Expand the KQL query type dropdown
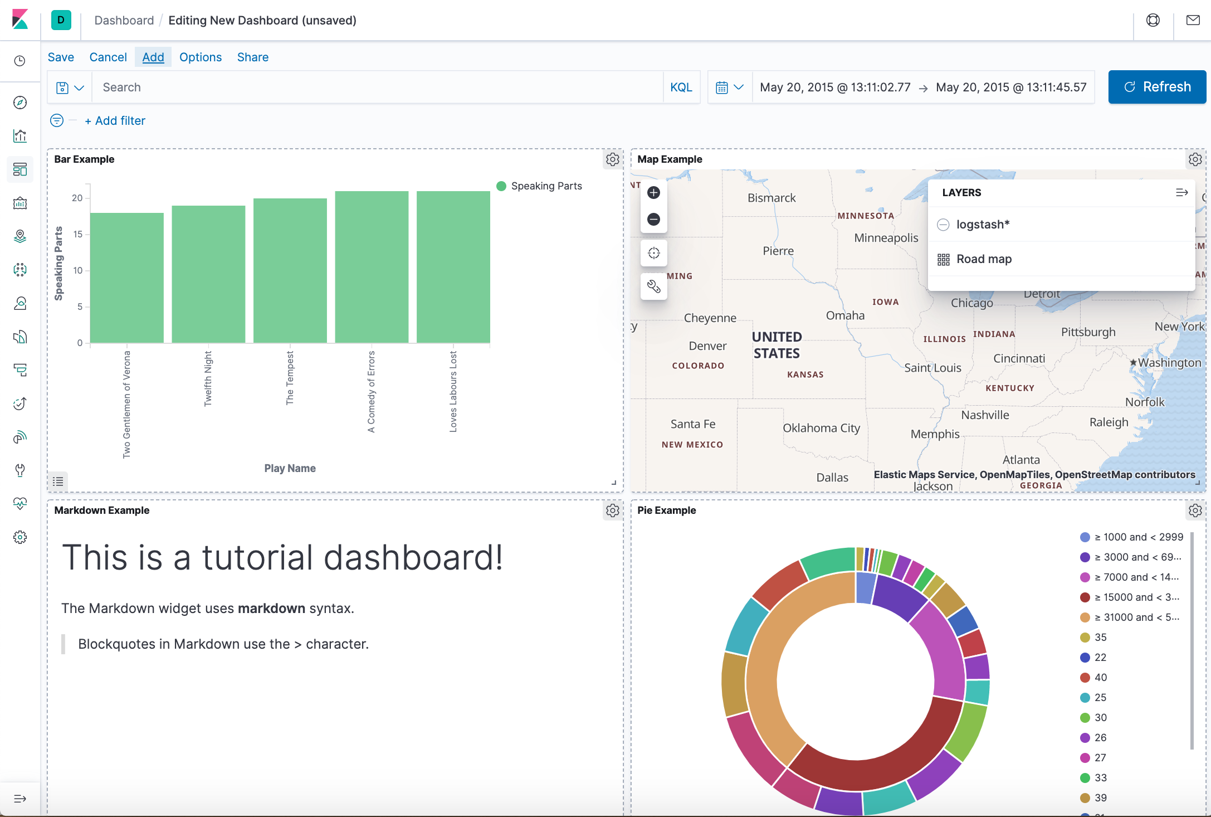 [x=682, y=87]
